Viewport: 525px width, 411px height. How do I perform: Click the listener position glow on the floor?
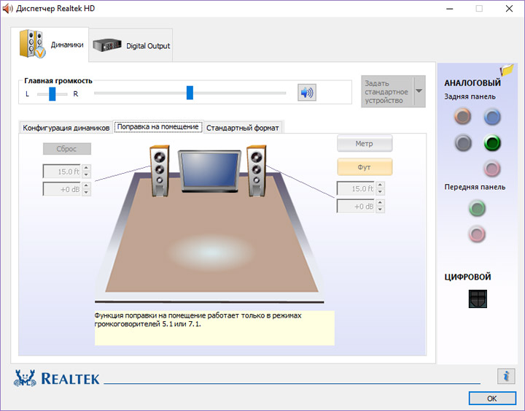pyautogui.click(x=210, y=252)
